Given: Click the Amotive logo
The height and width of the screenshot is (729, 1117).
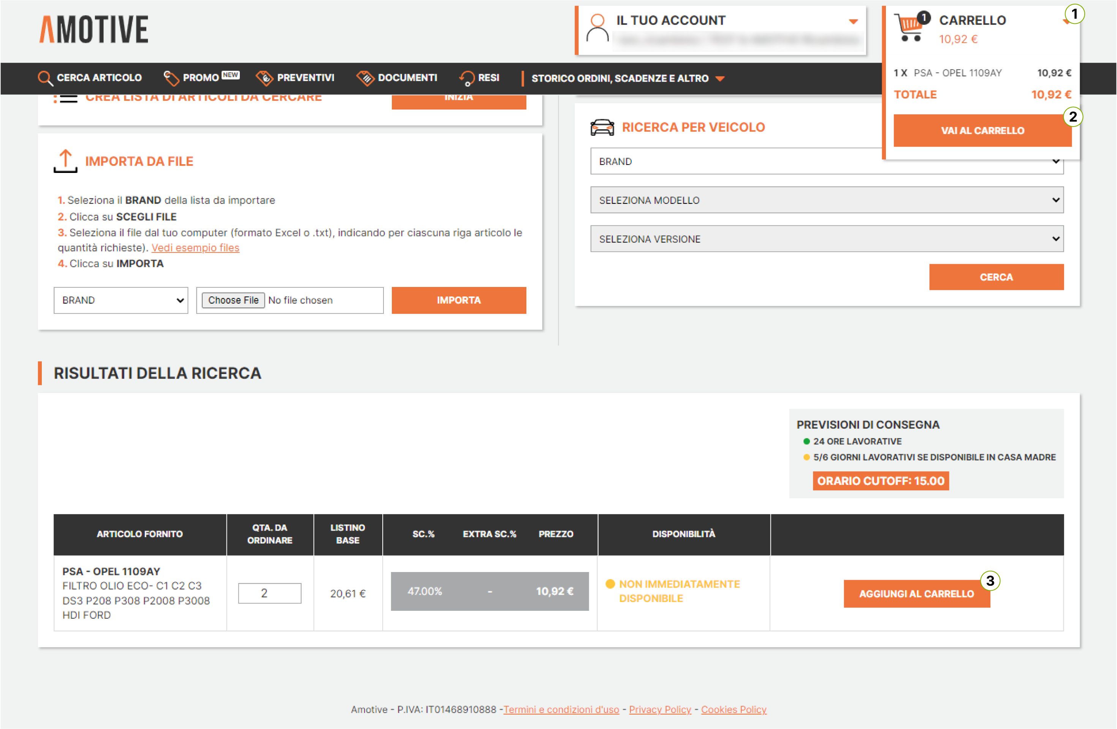Looking at the screenshot, I should tap(94, 29).
